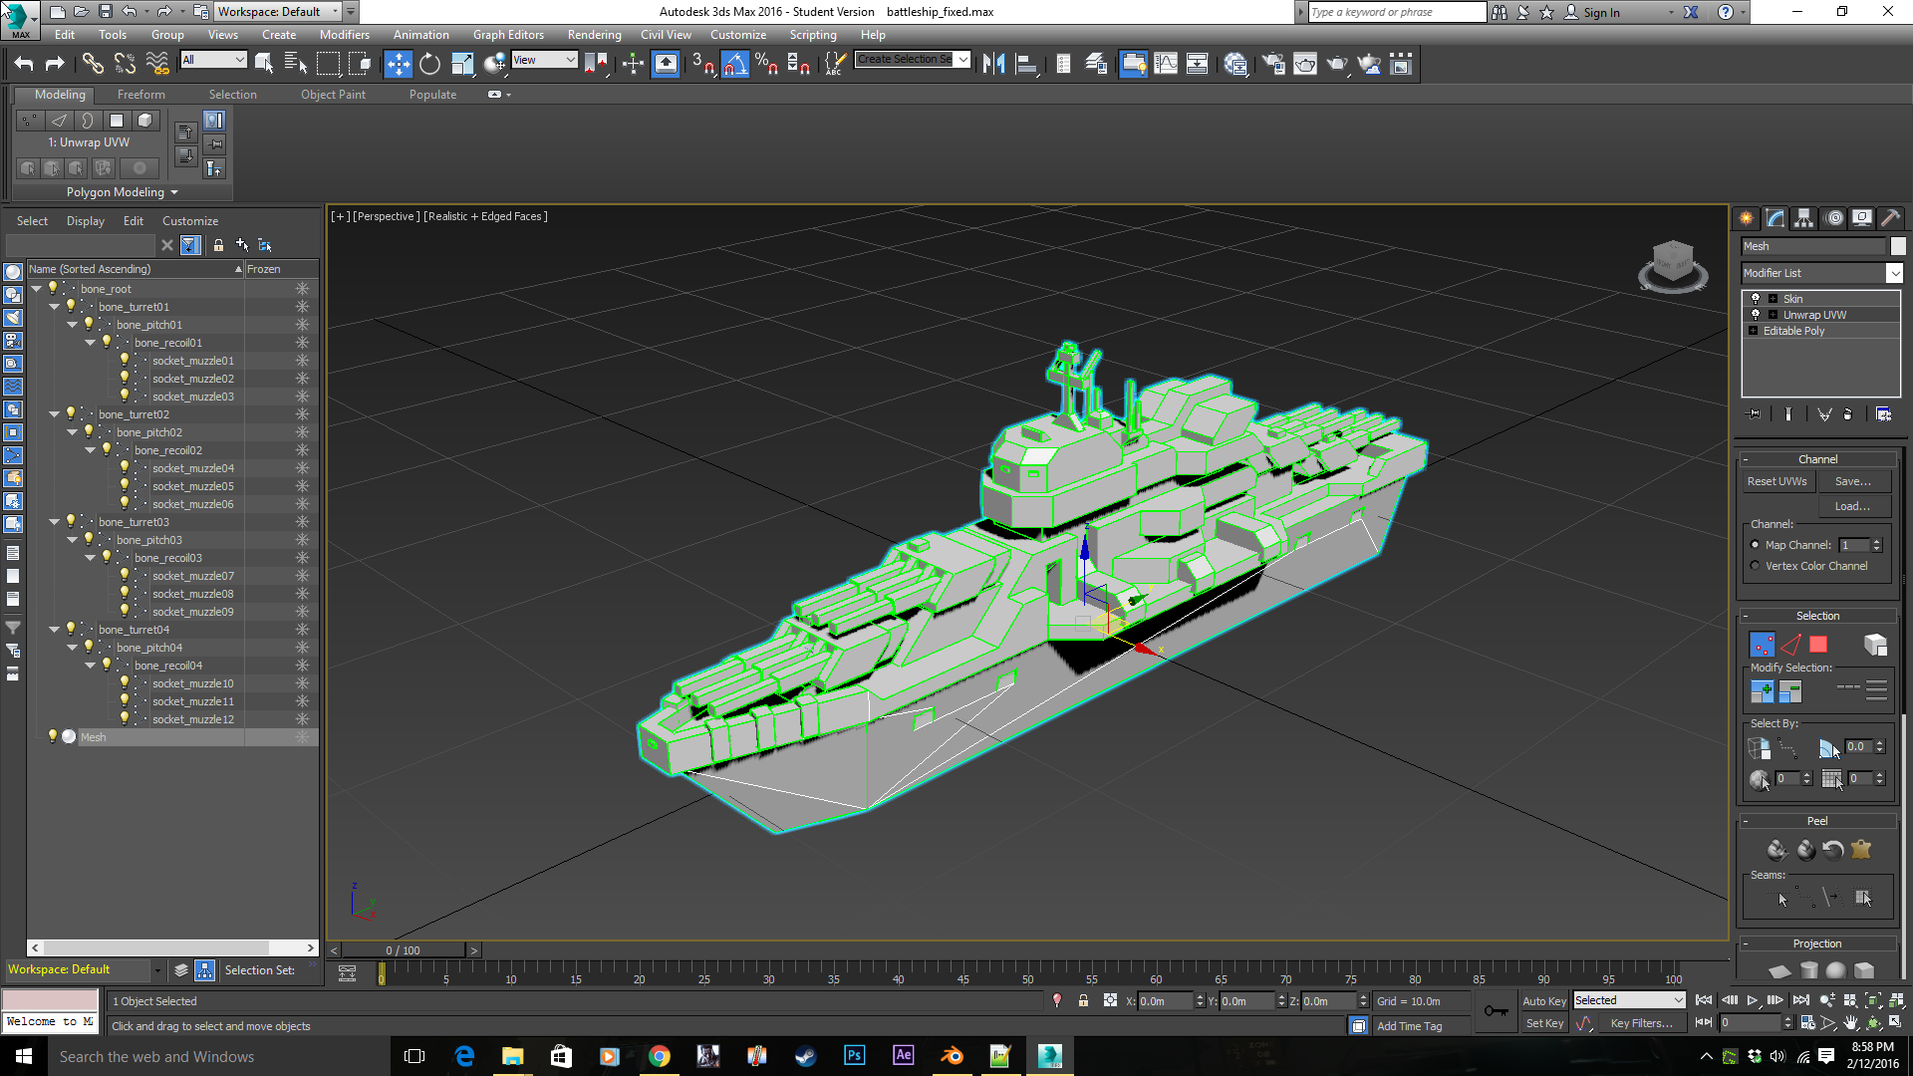Collapse the bone_root tree node
The width and height of the screenshot is (1913, 1076).
pyautogui.click(x=37, y=289)
